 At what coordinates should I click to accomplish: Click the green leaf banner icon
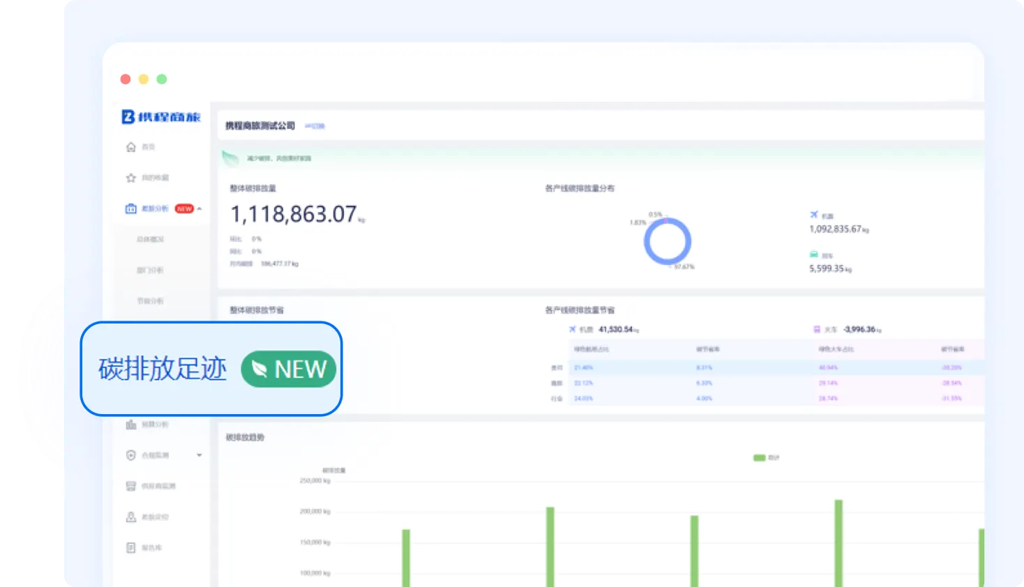click(230, 158)
